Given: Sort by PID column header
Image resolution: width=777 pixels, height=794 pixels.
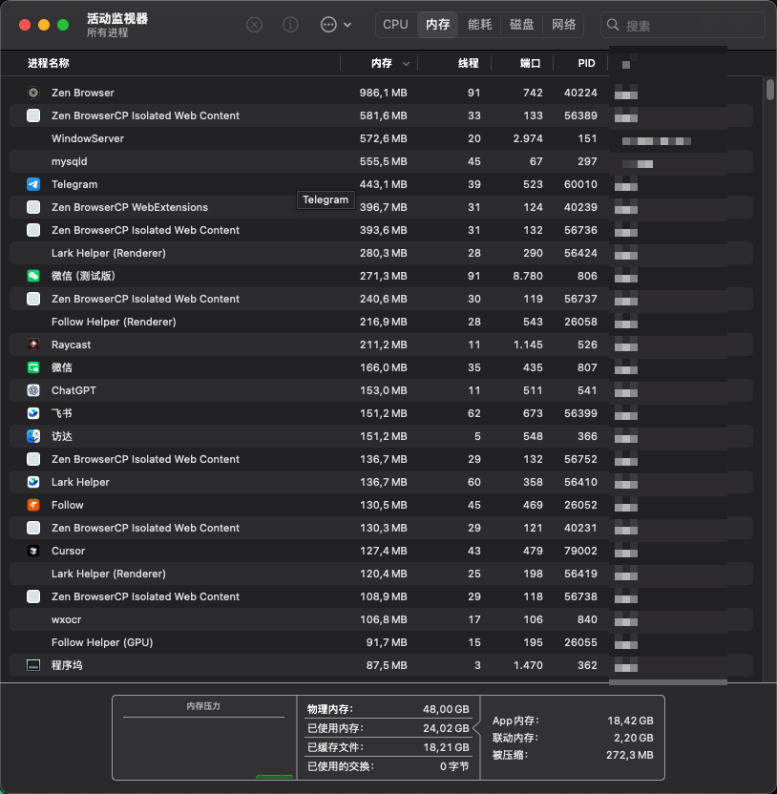Looking at the screenshot, I should (x=586, y=63).
